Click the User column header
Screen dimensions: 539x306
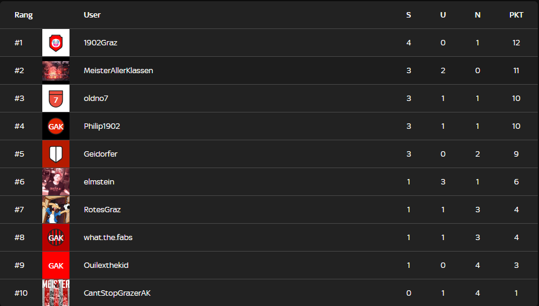coord(92,15)
